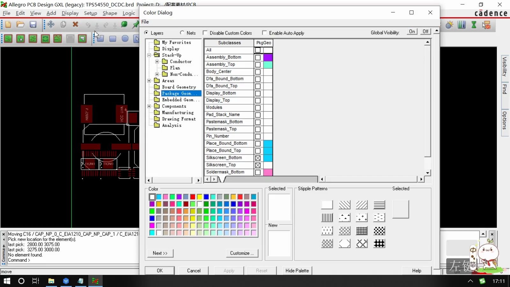
Task: Select Board Geometry in layer tree
Action: [x=179, y=87]
